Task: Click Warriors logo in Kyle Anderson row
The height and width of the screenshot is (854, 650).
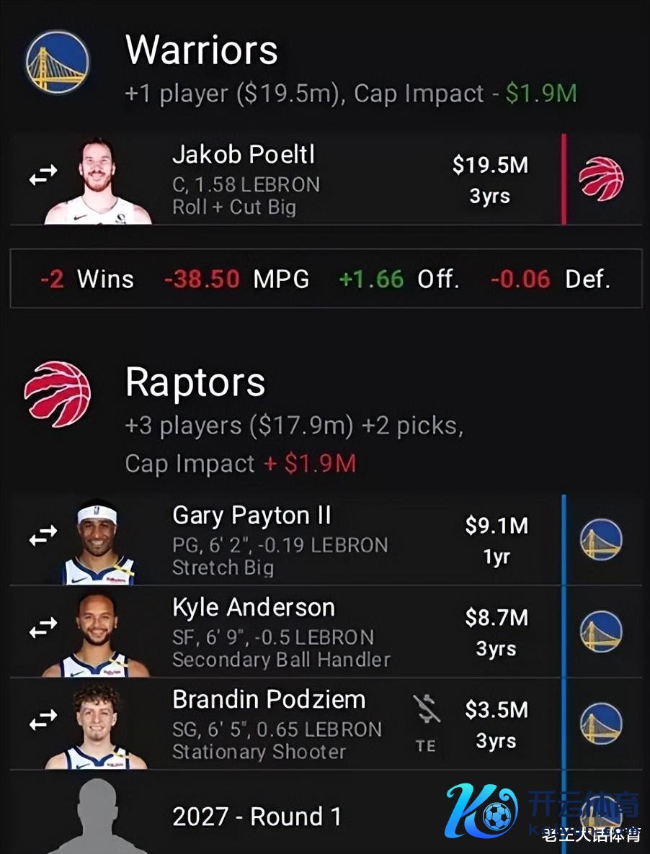Action: [x=601, y=631]
